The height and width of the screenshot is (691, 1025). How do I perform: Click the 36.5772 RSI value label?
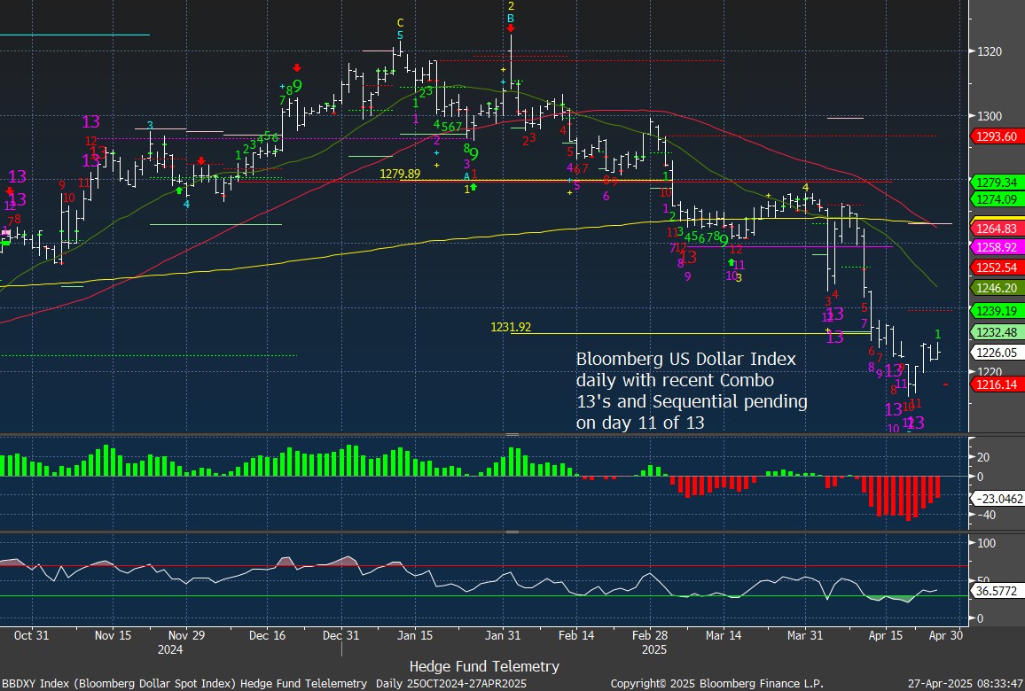[997, 590]
